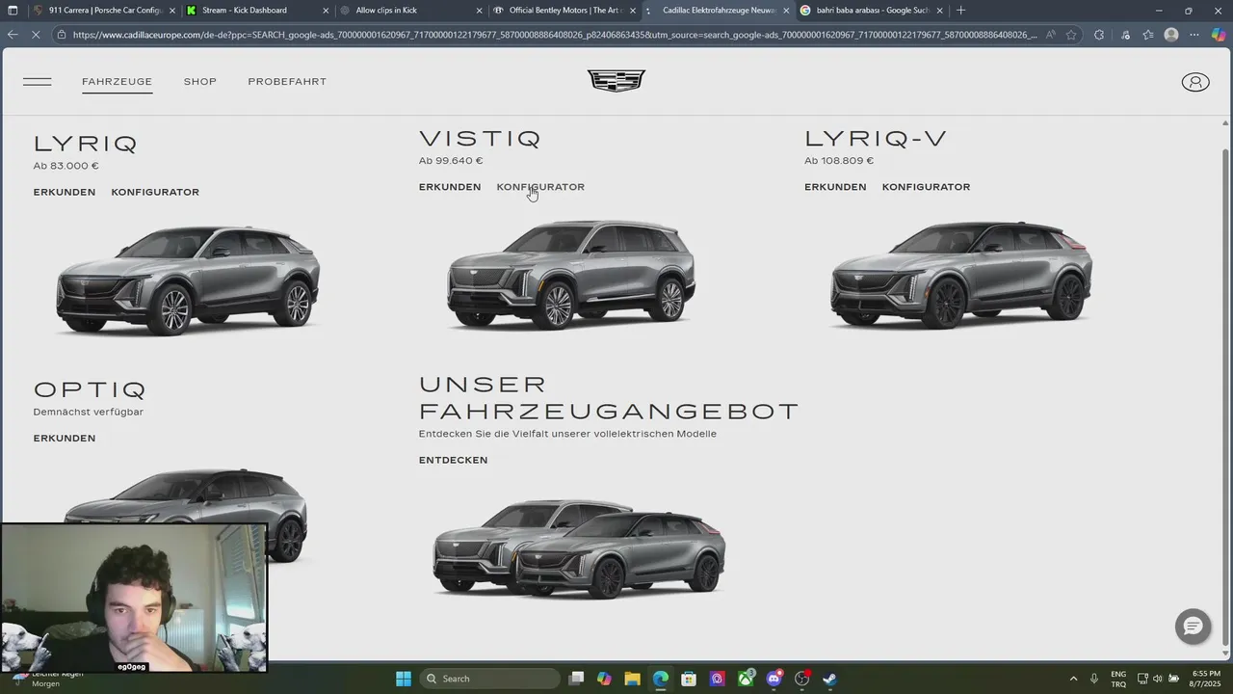Open SHOP navigation item
Viewport: 1233px width, 694px height.
(200, 82)
